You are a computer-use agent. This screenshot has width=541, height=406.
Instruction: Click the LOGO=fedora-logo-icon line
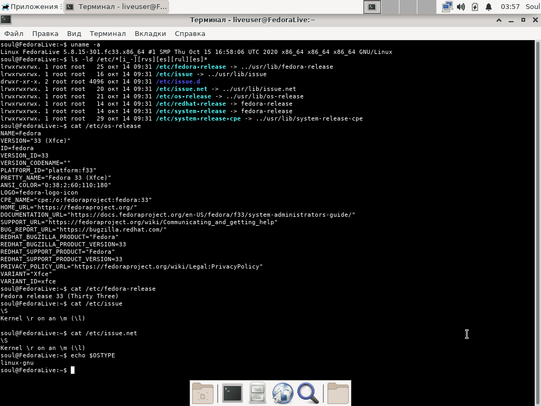tap(39, 192)
